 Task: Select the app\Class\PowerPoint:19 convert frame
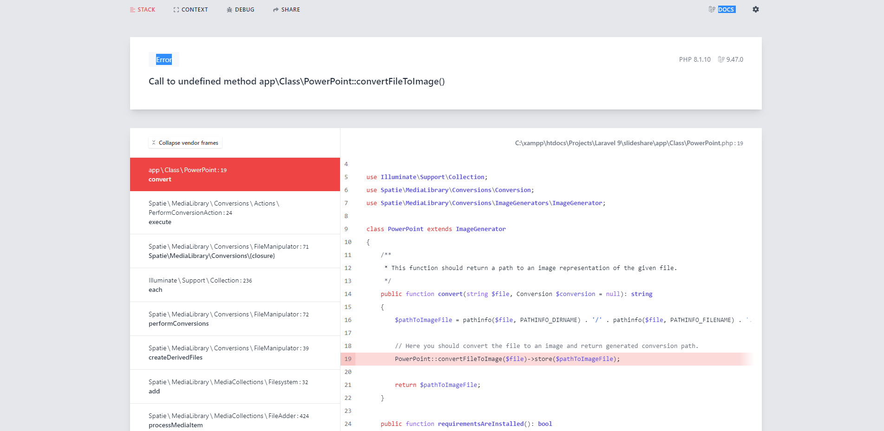pyautogui.click(x=235, y=174)
